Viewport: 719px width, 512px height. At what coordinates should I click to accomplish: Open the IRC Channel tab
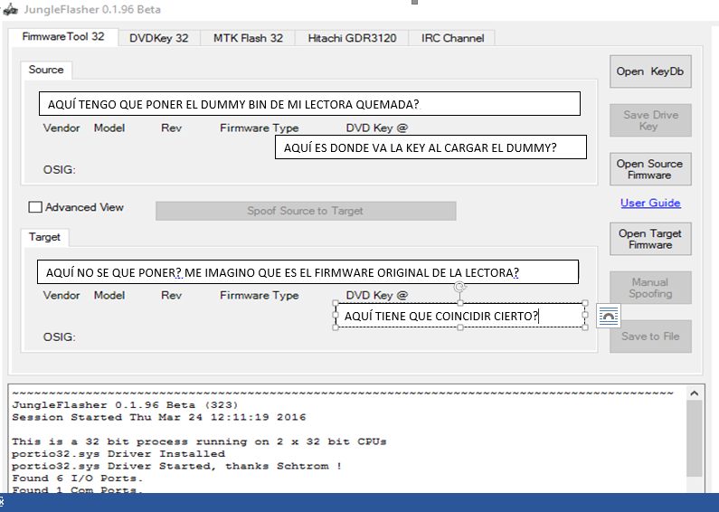click(452, 38)
